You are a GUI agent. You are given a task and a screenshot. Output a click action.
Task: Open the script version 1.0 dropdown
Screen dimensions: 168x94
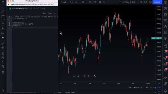(x=43, y=9)
